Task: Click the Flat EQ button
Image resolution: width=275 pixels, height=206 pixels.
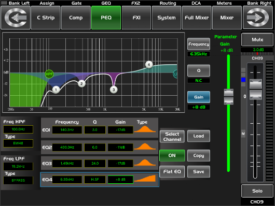Action: click(x=172, y=171)
